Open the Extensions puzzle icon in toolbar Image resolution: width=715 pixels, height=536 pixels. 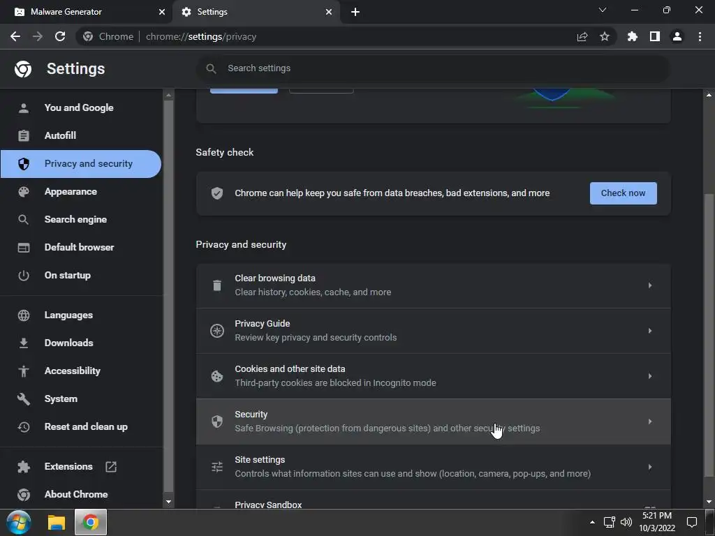click(x=633, y=36)
